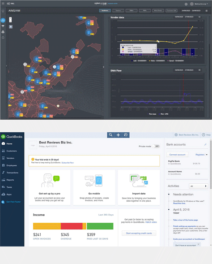Click the red overdue bar segment
This screenshot has height=264, width=212.
[72, 226]
